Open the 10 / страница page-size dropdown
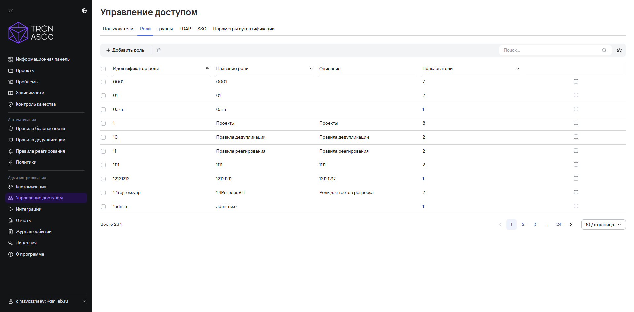This screenshot has width=634, height=312. point(604,225)
